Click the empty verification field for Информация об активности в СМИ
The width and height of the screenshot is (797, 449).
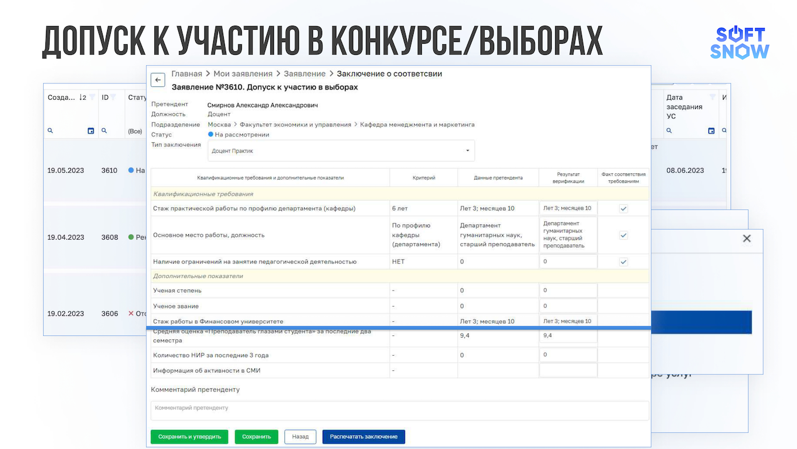coord(568,370)
